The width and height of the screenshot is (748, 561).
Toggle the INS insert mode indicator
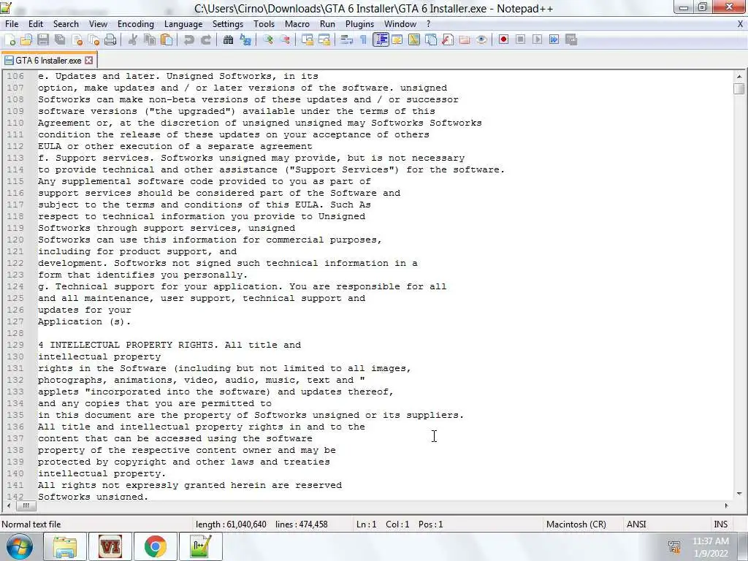coord(721,524)
